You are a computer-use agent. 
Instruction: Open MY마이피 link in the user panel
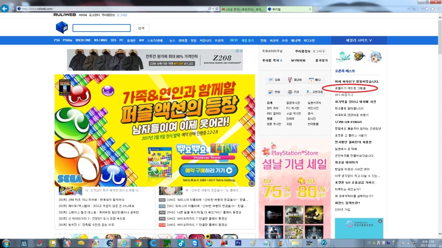click(x=298, y=60)
